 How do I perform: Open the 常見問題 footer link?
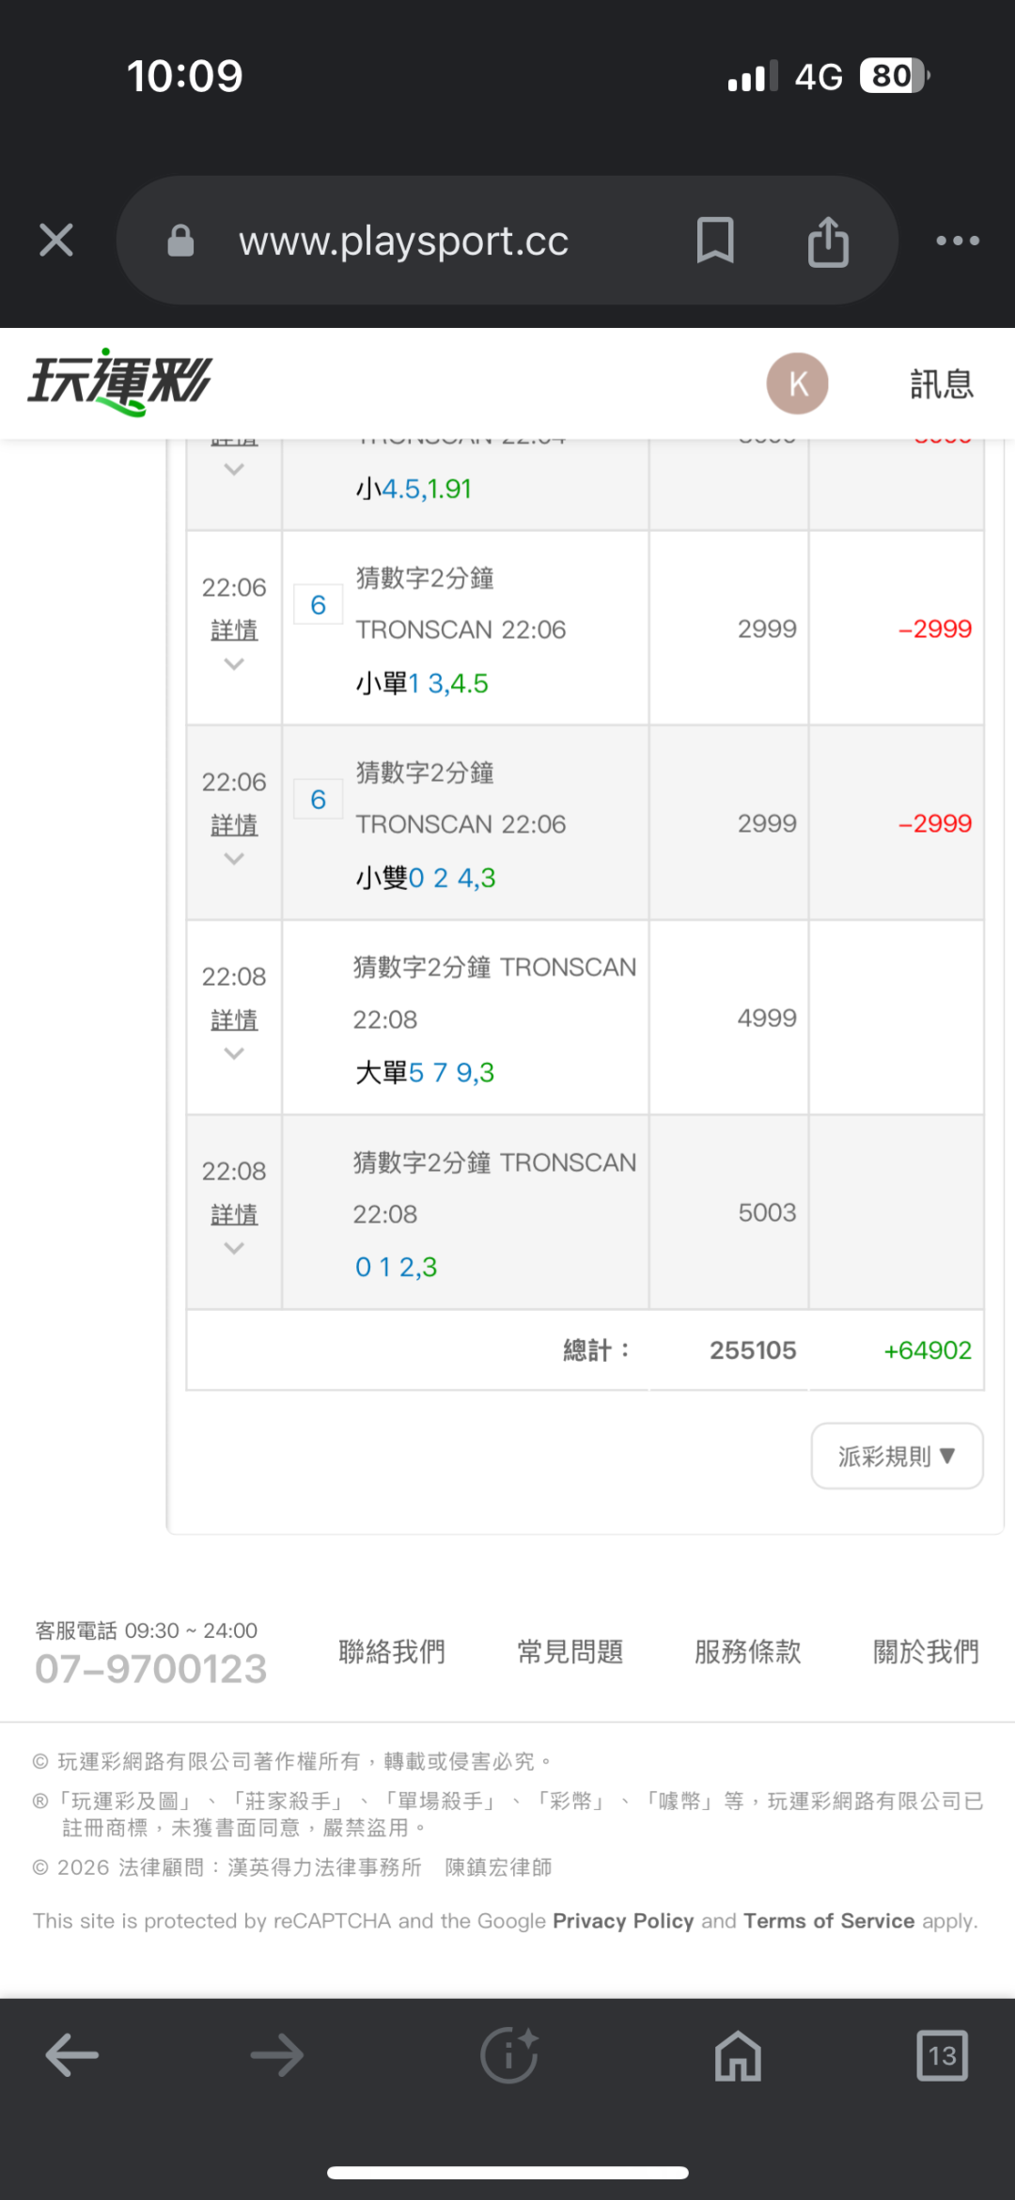tap(570, 1651)
